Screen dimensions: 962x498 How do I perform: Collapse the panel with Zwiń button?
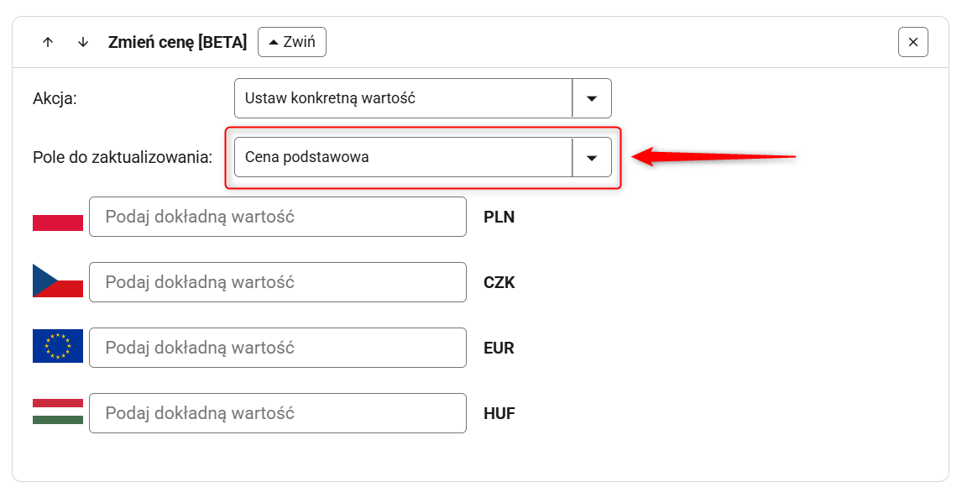click(x=291, y=42)
